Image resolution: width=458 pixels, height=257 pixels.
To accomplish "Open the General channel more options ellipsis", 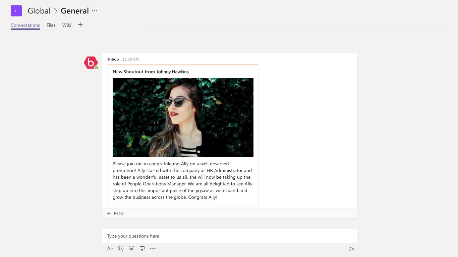I will pos(95,11).
